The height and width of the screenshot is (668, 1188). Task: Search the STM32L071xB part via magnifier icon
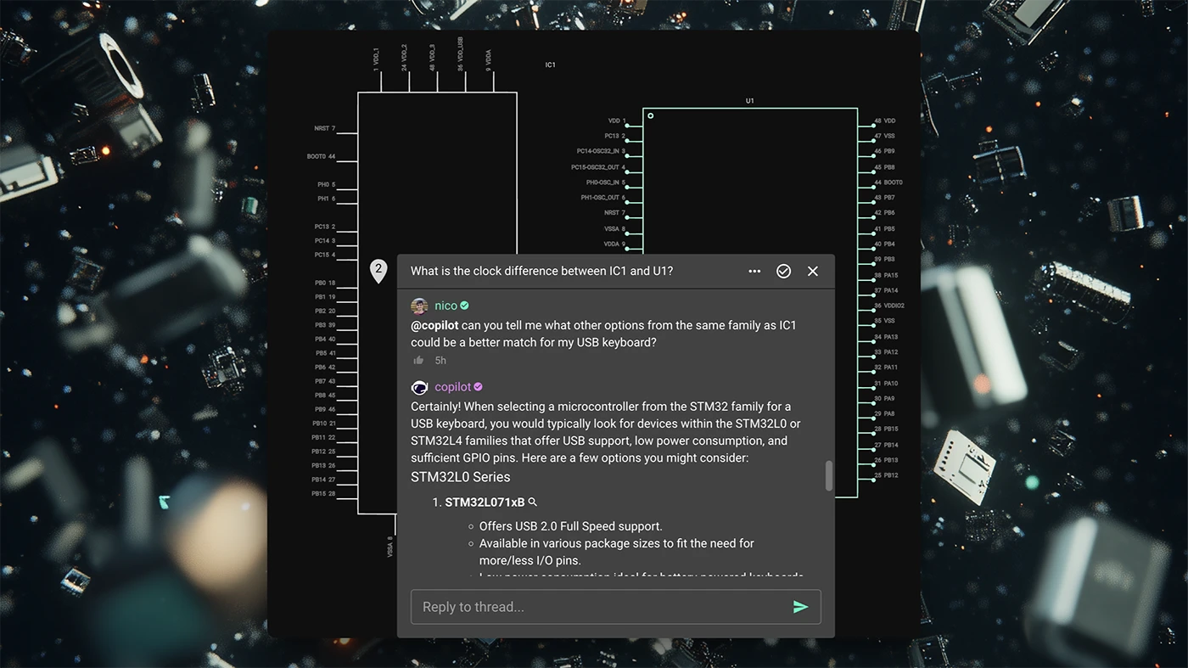[533, 502]
